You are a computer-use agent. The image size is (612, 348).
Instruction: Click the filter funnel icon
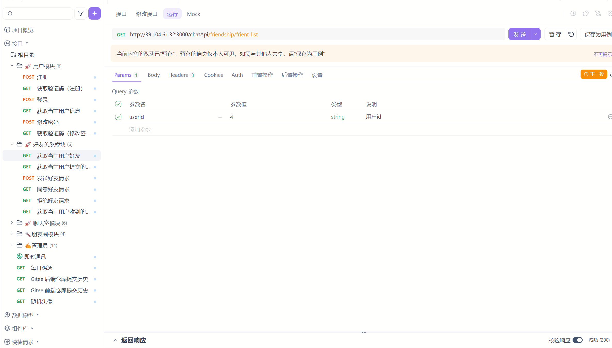point(81,13)
